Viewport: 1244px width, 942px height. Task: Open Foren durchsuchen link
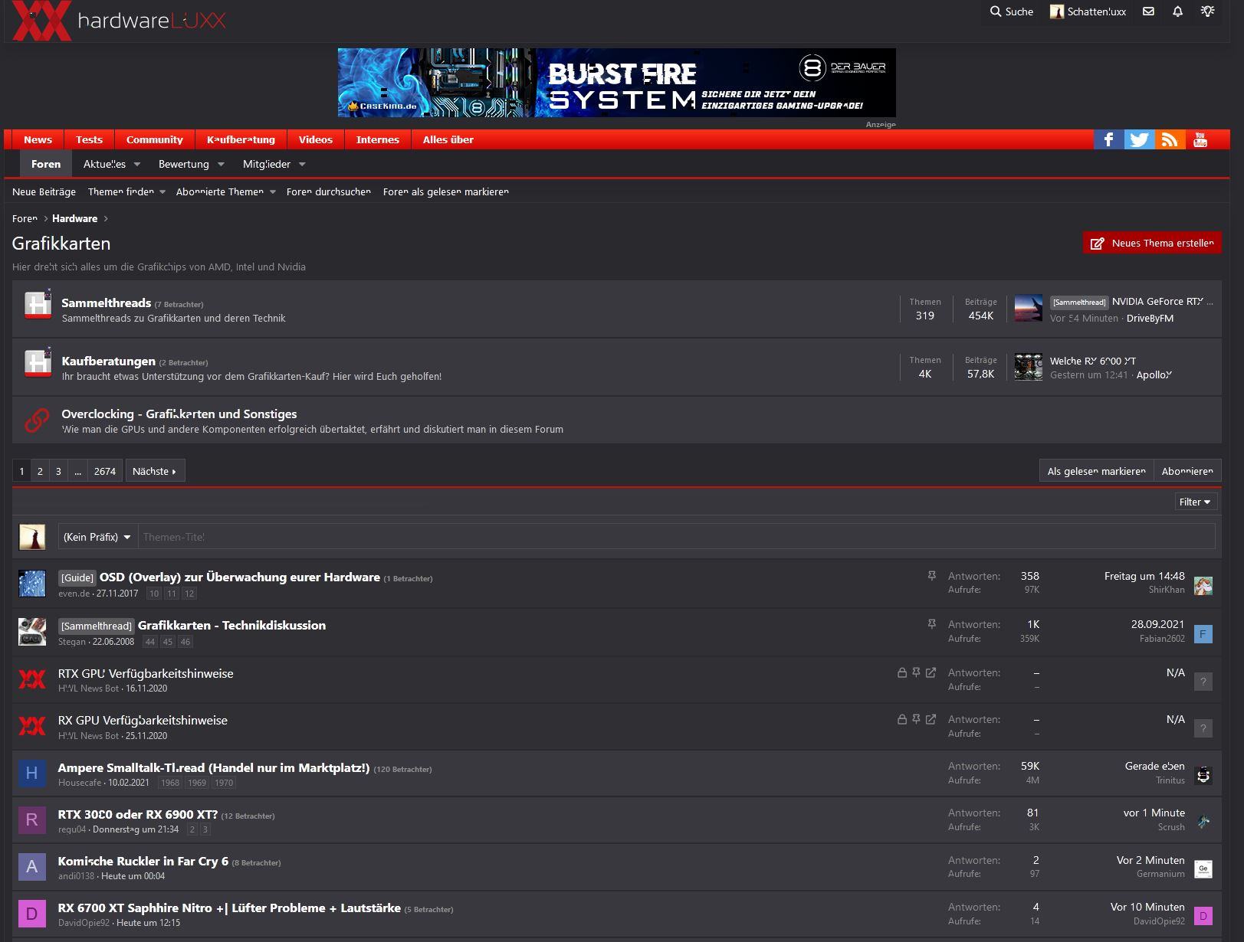[329, 191]
